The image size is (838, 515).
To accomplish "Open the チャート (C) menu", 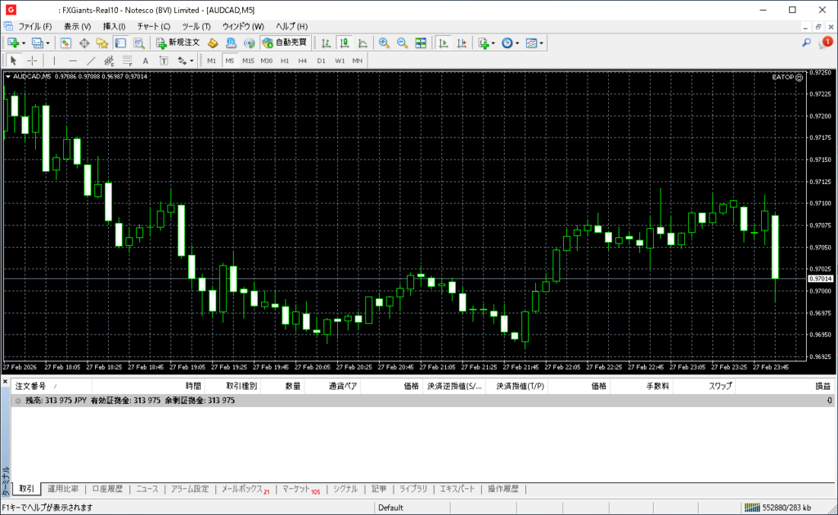I will pyautogui.click(x=153, y=26).
